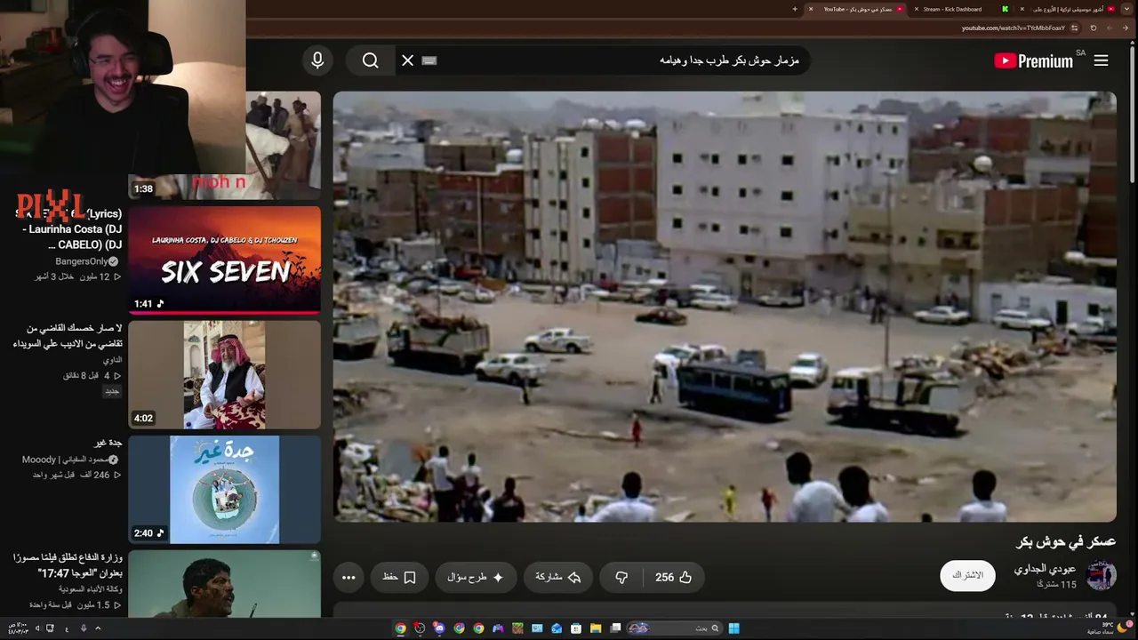Play the جدة غير 2:40 thumbnail
Image resolution: width=1138 pixels, height=640 pixels.
(224, 489)
